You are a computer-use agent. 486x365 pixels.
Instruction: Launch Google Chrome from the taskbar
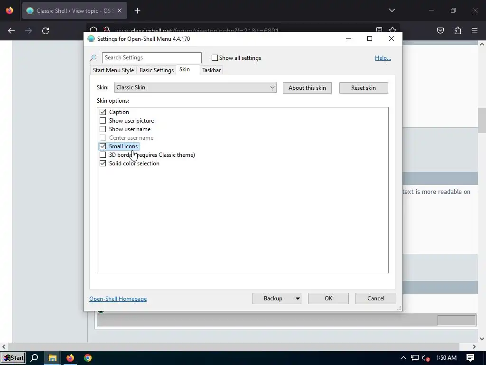tap(88, 358)
